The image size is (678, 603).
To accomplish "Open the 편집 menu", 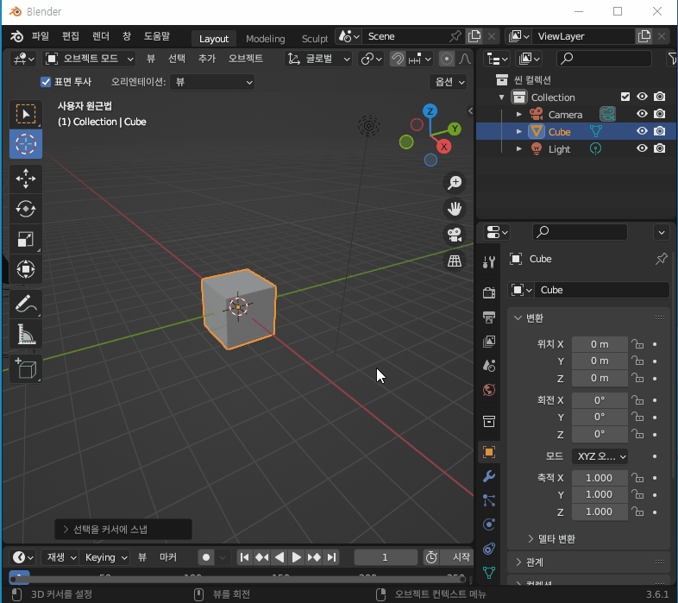I will (71, 36).
